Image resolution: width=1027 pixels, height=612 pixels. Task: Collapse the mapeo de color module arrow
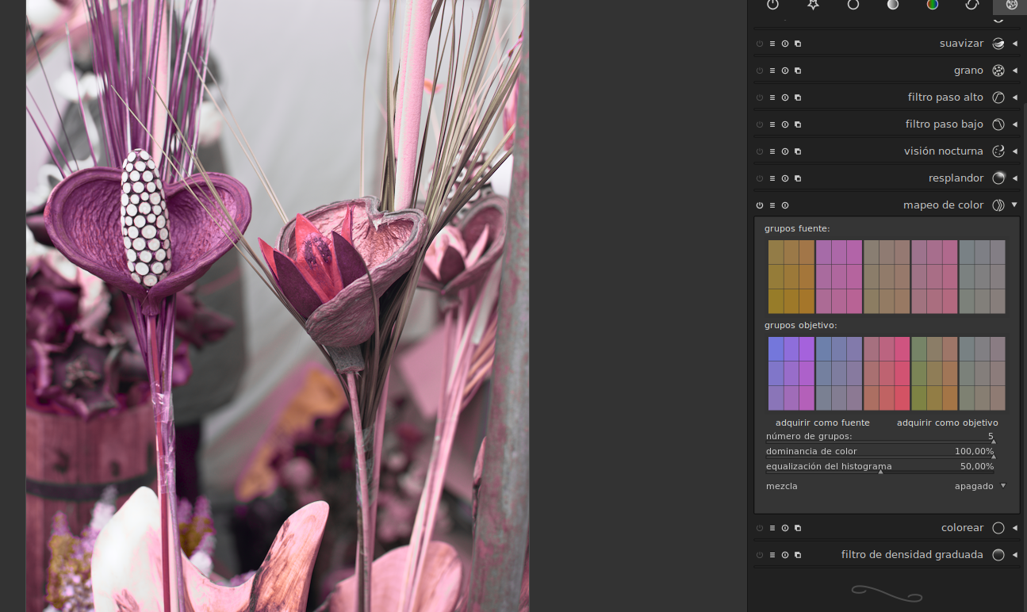(1015, 205)
